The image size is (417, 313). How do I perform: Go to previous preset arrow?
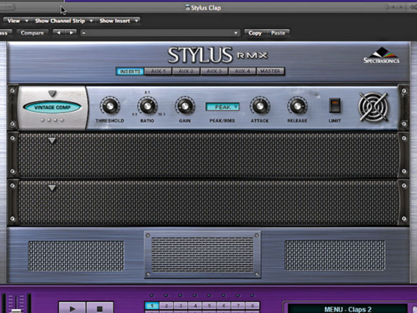click(59, 33)
